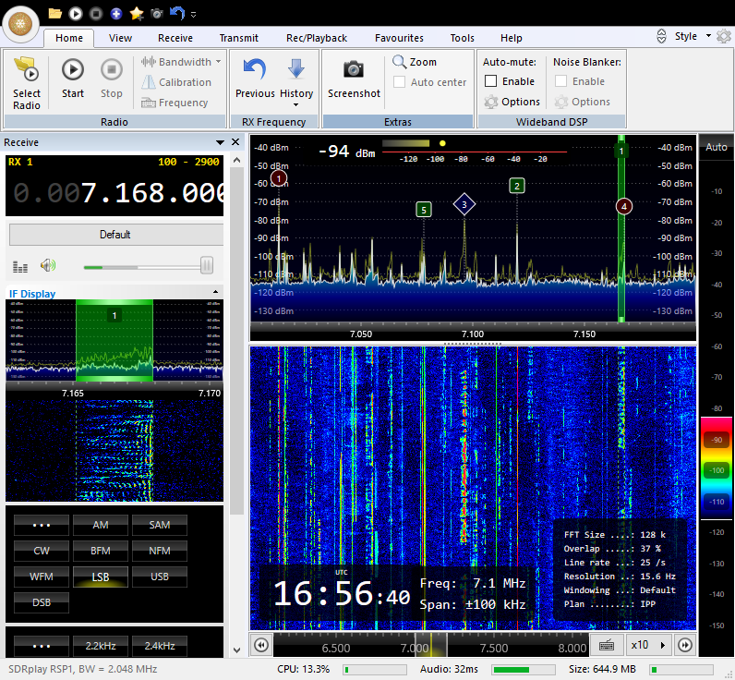Start the radio with the Start button
This screenshot has width=735, height=680.
[73, 69]
